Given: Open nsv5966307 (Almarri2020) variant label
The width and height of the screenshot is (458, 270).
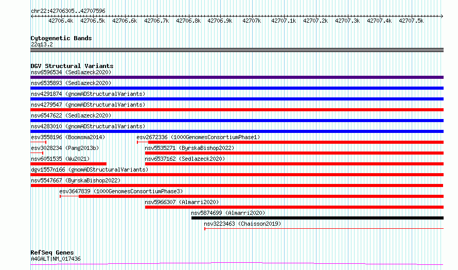Looking at the screenshot, I should pyautogui.click(x=182, y=202).
